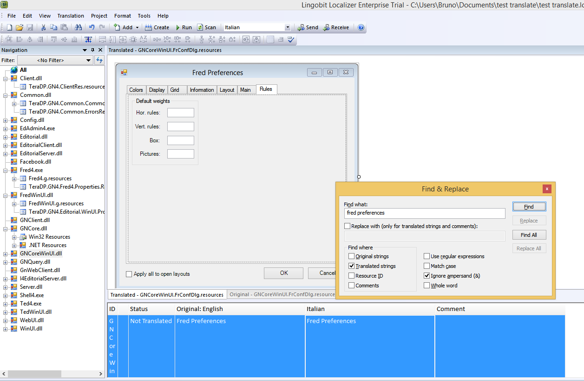Check the Original strings checkbox

[x=351, y=256]
